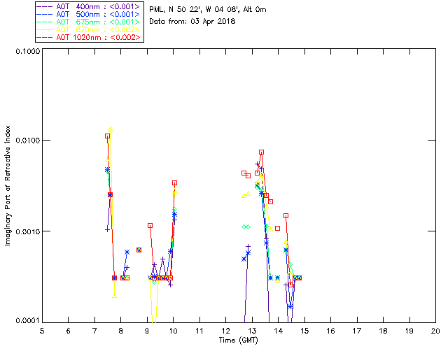Click the highest yellow triangle marker near 7.6 GMT
The width and height of the screenshot is (448, 358).
coord(111,129)
